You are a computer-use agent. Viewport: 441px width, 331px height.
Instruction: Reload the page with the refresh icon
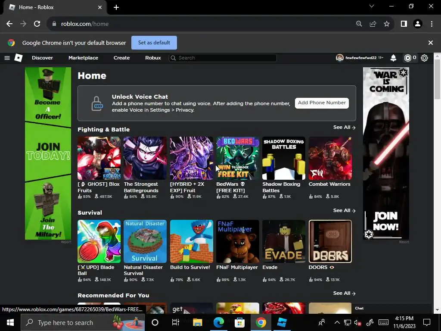point(37,24)
